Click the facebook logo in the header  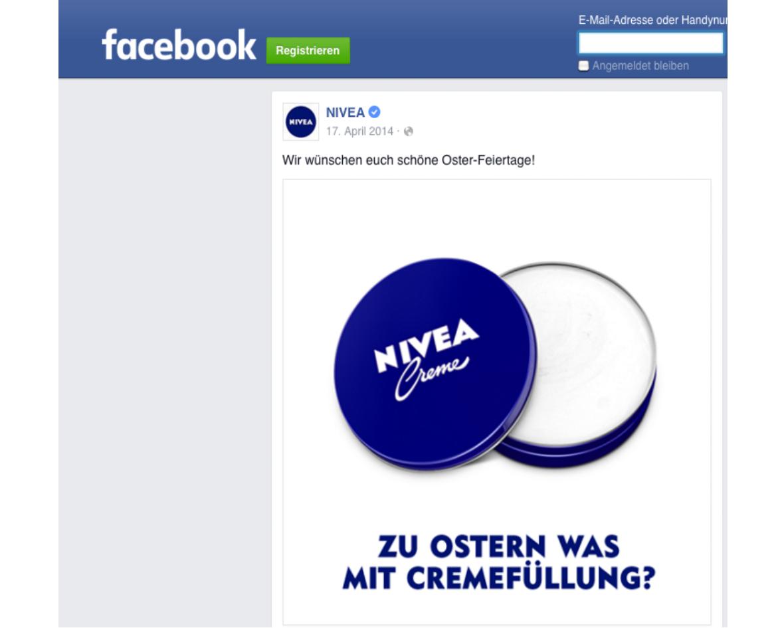coord(179,44)
